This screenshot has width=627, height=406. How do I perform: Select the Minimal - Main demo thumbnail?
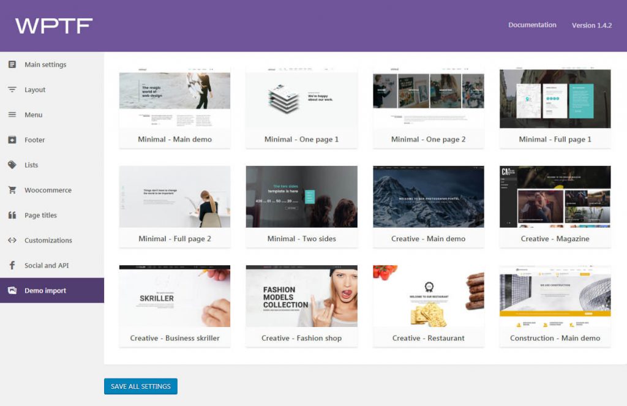coord(175,98)
